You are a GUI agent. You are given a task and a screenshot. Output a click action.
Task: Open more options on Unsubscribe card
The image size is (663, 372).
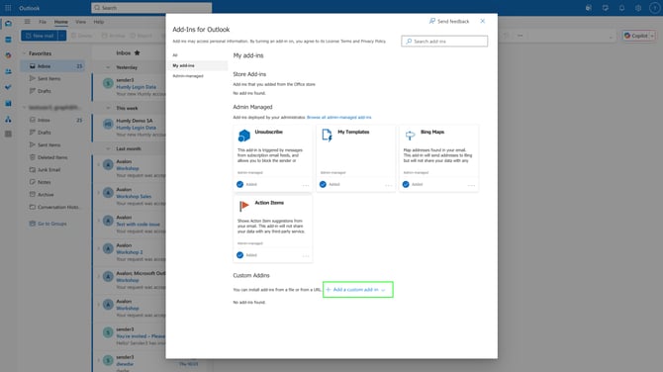(306, 185)
